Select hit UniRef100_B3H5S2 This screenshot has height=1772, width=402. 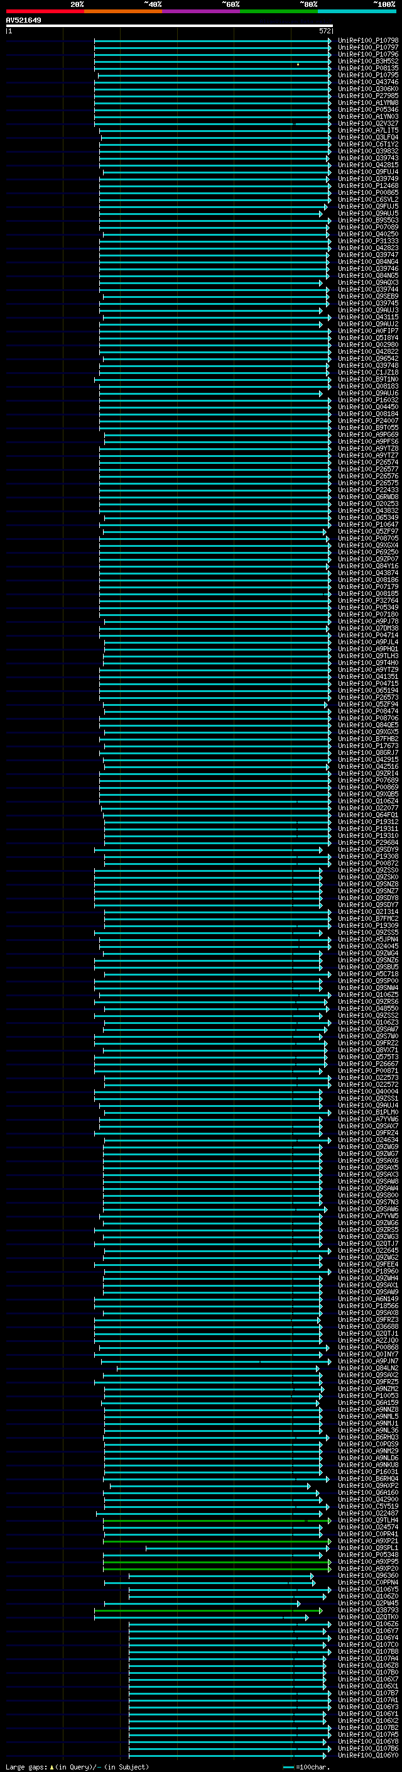pos(368,61)
